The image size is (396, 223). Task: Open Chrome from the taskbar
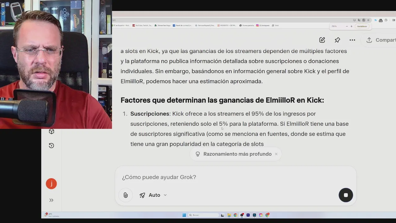[235, 215]
